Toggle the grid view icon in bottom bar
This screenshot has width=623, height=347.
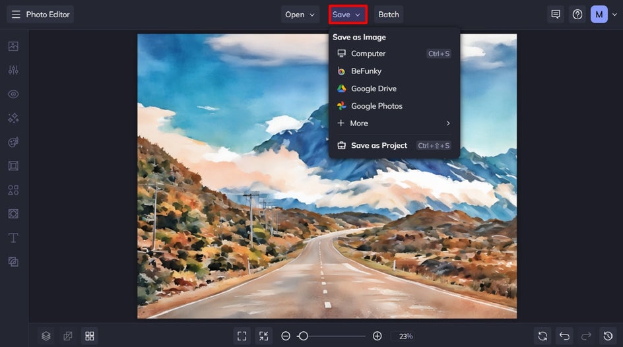pos(90,336)
